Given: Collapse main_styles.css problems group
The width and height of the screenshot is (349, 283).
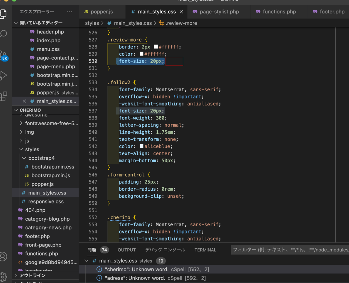Looking at the screenshot, I should coord(86,261).
